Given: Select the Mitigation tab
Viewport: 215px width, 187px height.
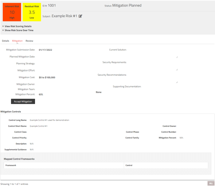Looking at the screenshot, I should 17,41.
